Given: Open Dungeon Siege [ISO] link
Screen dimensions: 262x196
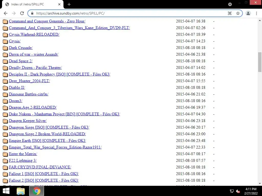Looking at the screenshot, I should (x=49, y=127).
